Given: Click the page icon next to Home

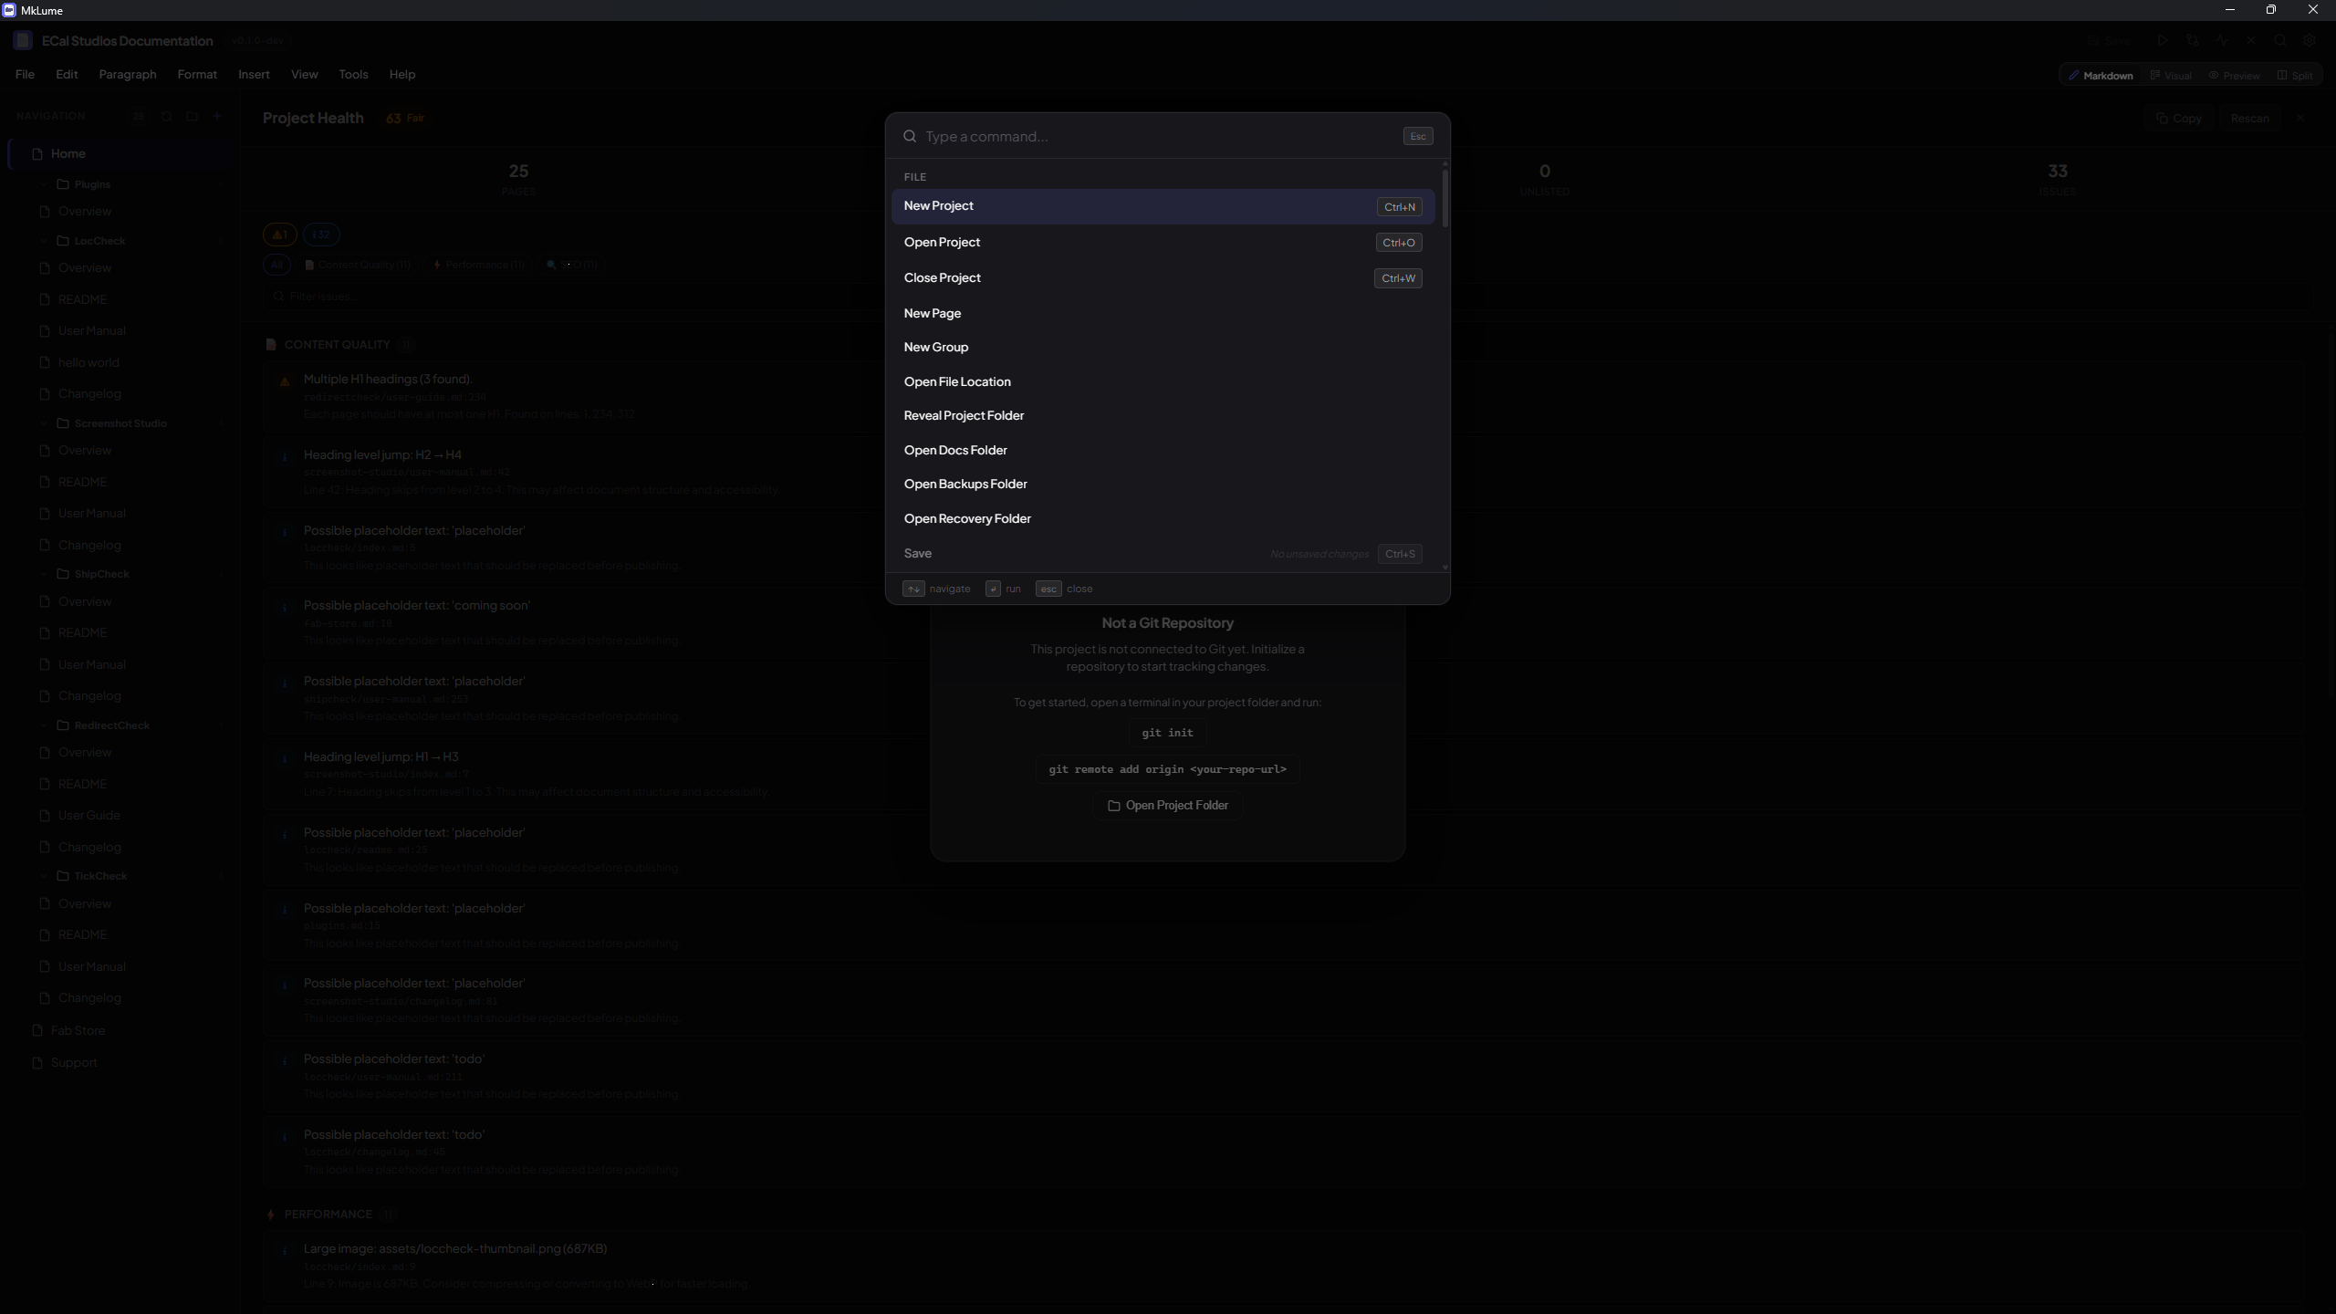Looking at the screenshot, I should click(37, 153).
